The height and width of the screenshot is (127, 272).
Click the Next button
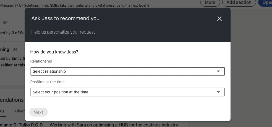coord(38,112)
